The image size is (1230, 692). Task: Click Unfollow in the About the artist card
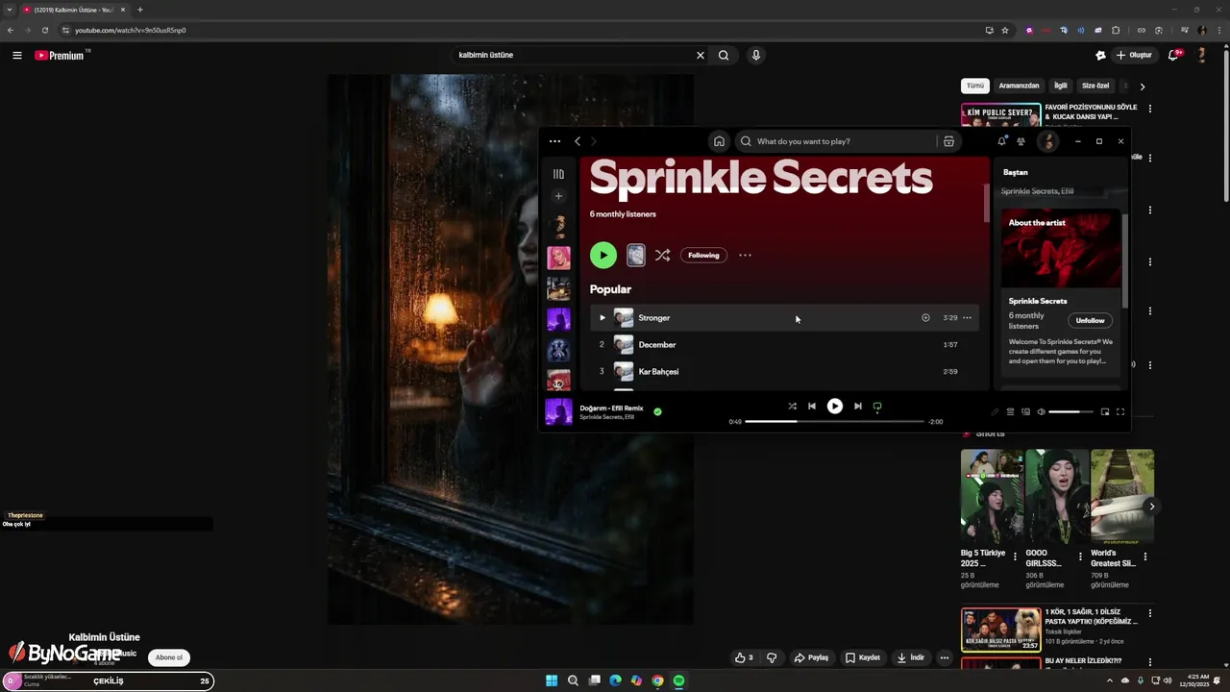tap(1090, 320)
